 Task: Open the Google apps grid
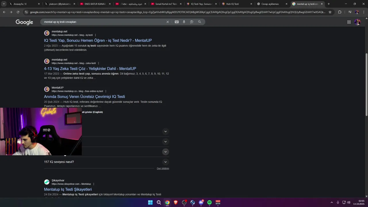pos(349,22)
